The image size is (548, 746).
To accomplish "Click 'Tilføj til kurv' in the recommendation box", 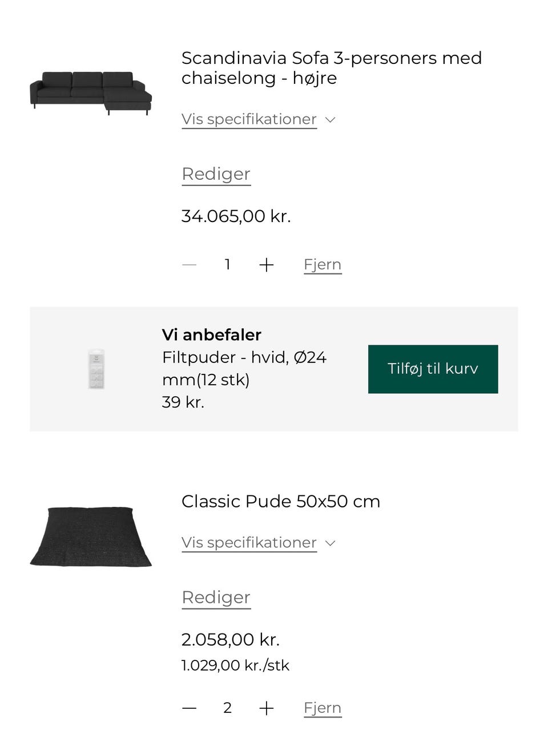I will pyautogui.click(x=433, y=369).
